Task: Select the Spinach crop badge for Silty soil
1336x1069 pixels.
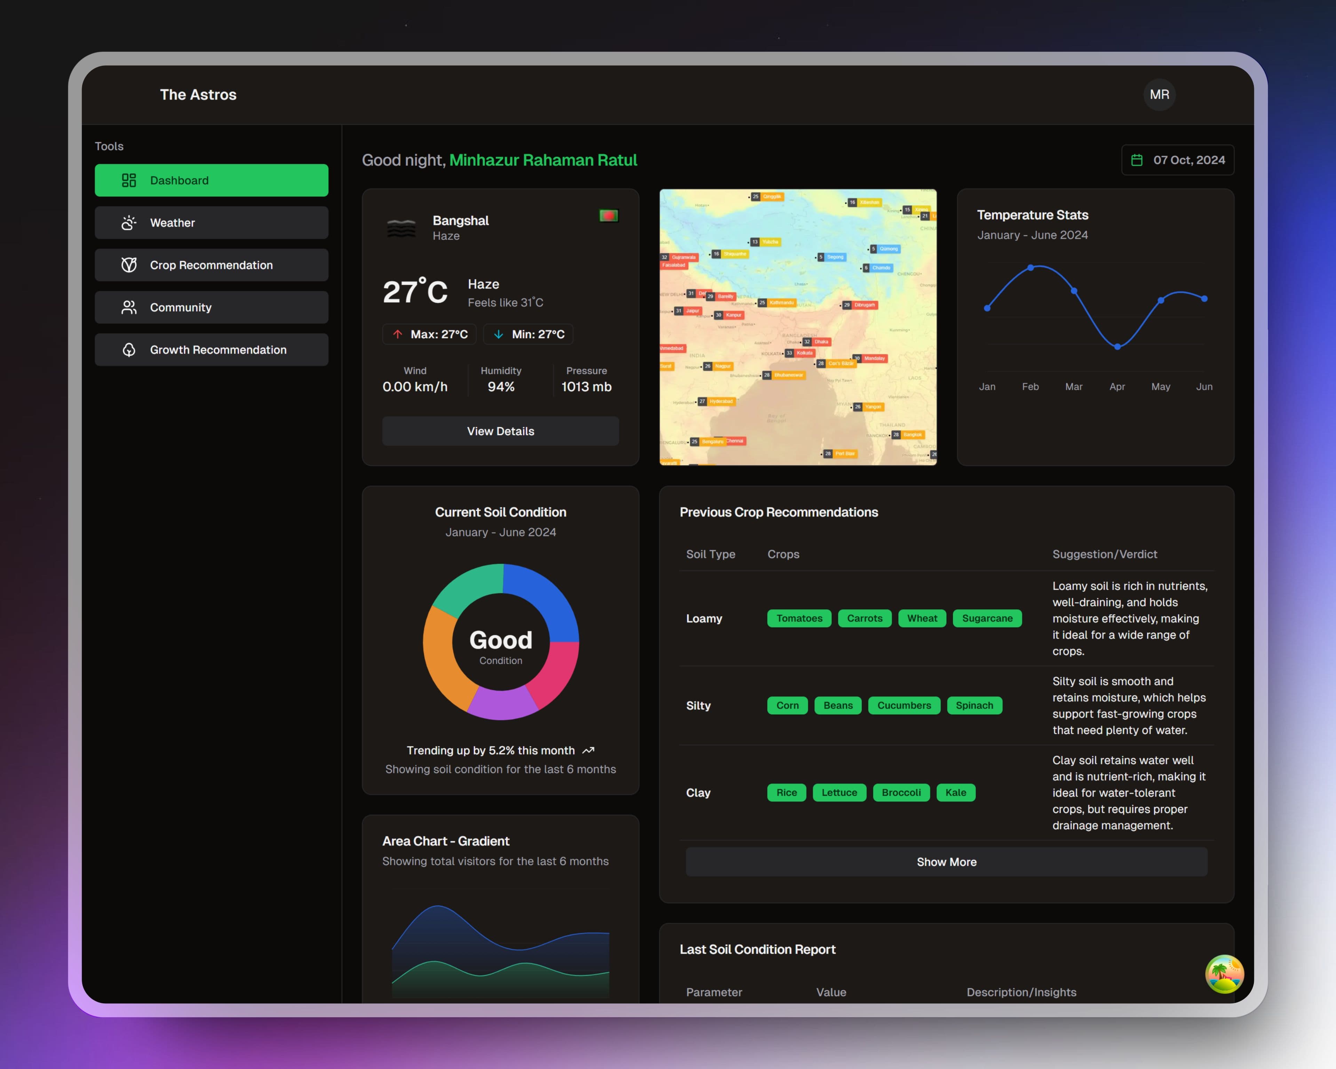Action: point(974,705)
